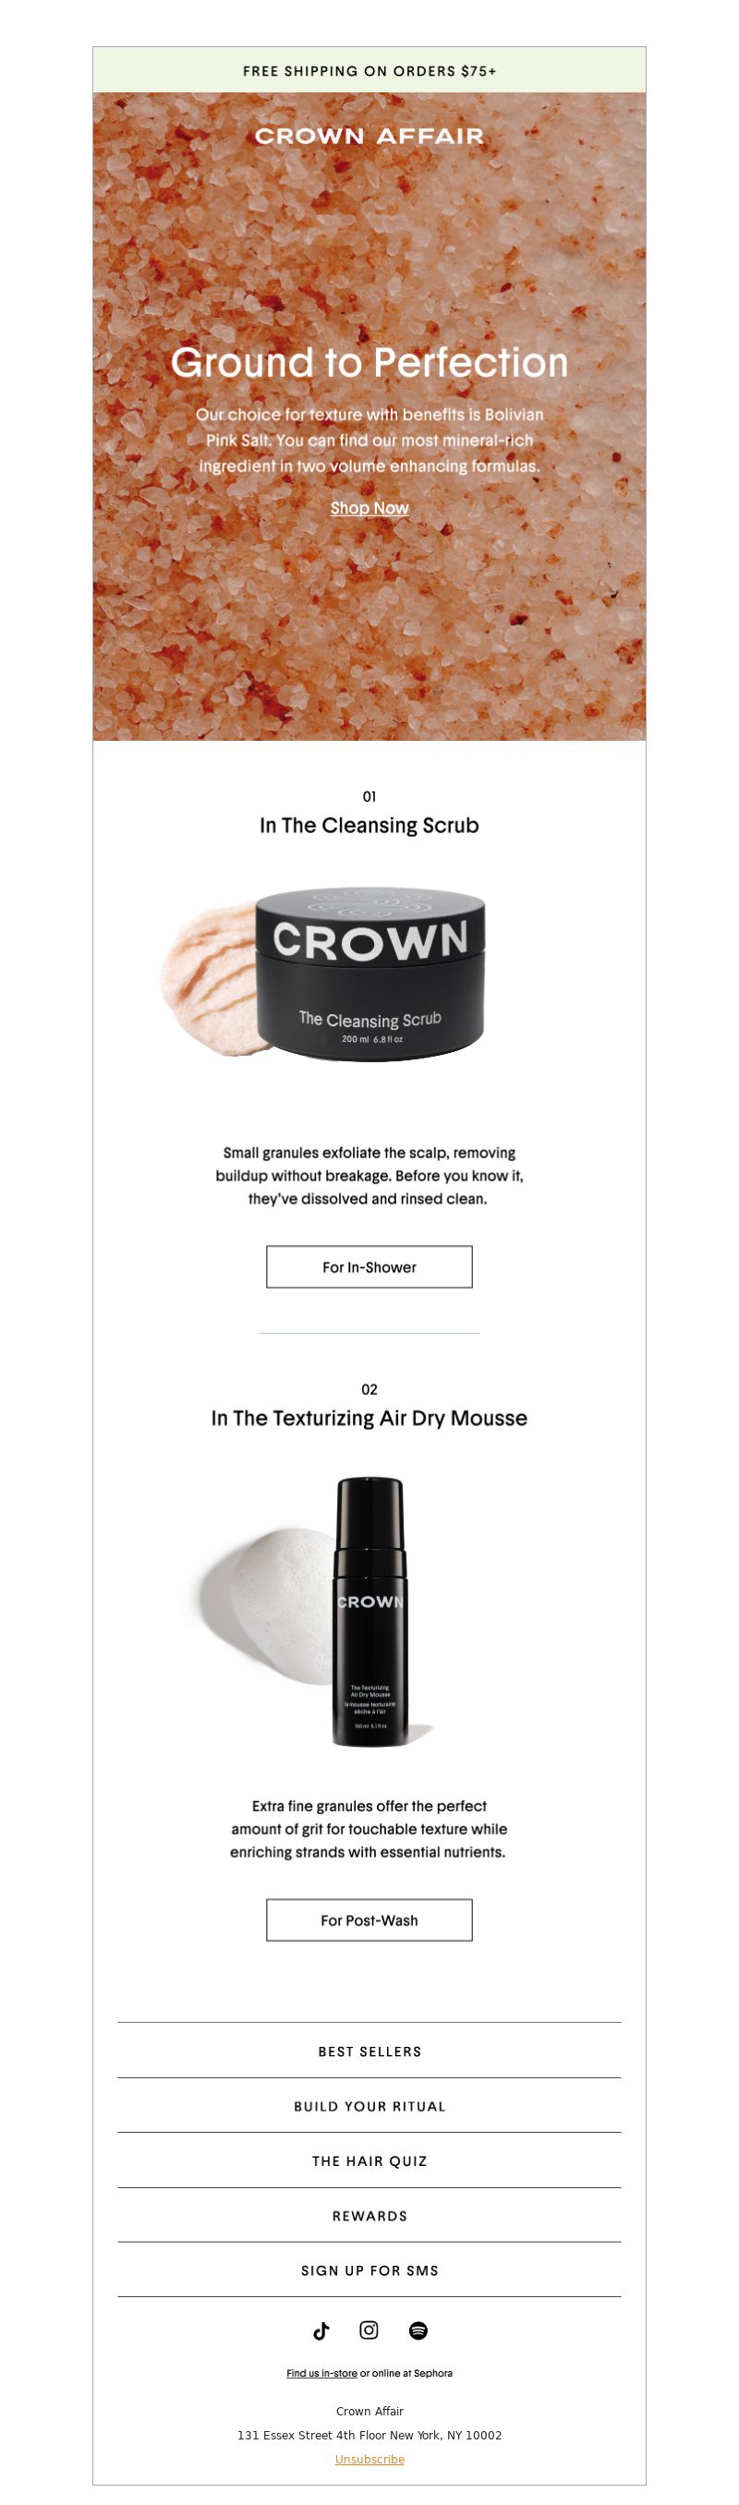The image size is (739, 2505).
Task: Click the For In-Shower button
Action: click(369, 1267)
